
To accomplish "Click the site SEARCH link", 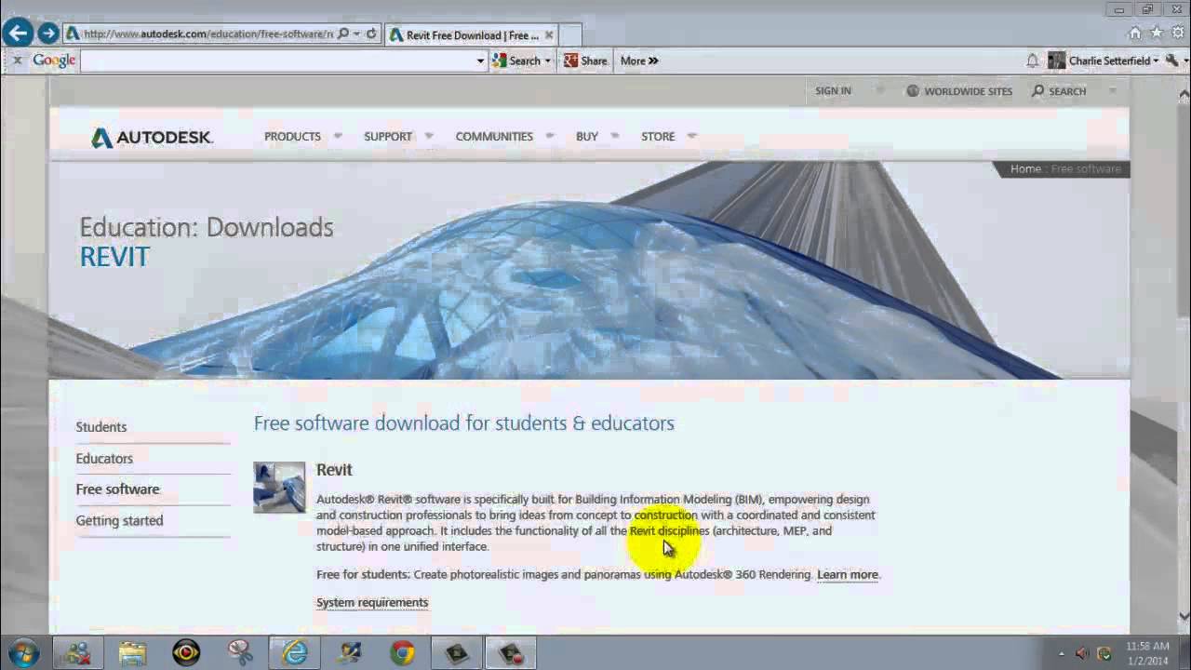I will (1059, 91).
